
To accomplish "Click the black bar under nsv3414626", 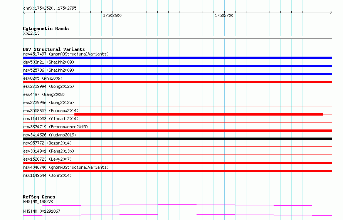I will pyautogui.click(x=177, y=139).
